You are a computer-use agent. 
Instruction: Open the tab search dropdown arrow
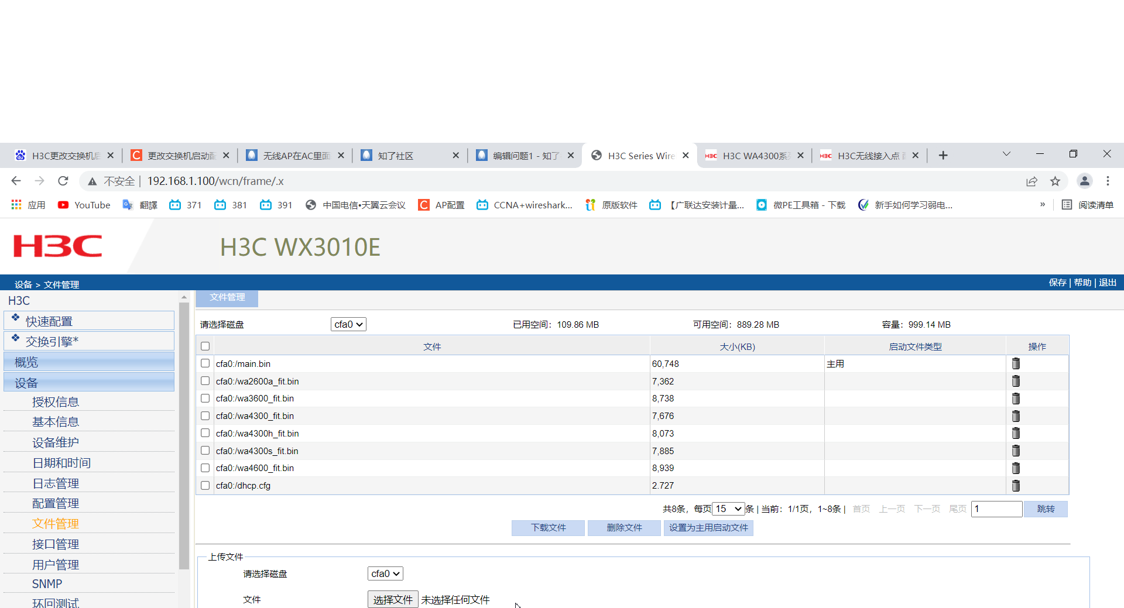[1006, 154]
